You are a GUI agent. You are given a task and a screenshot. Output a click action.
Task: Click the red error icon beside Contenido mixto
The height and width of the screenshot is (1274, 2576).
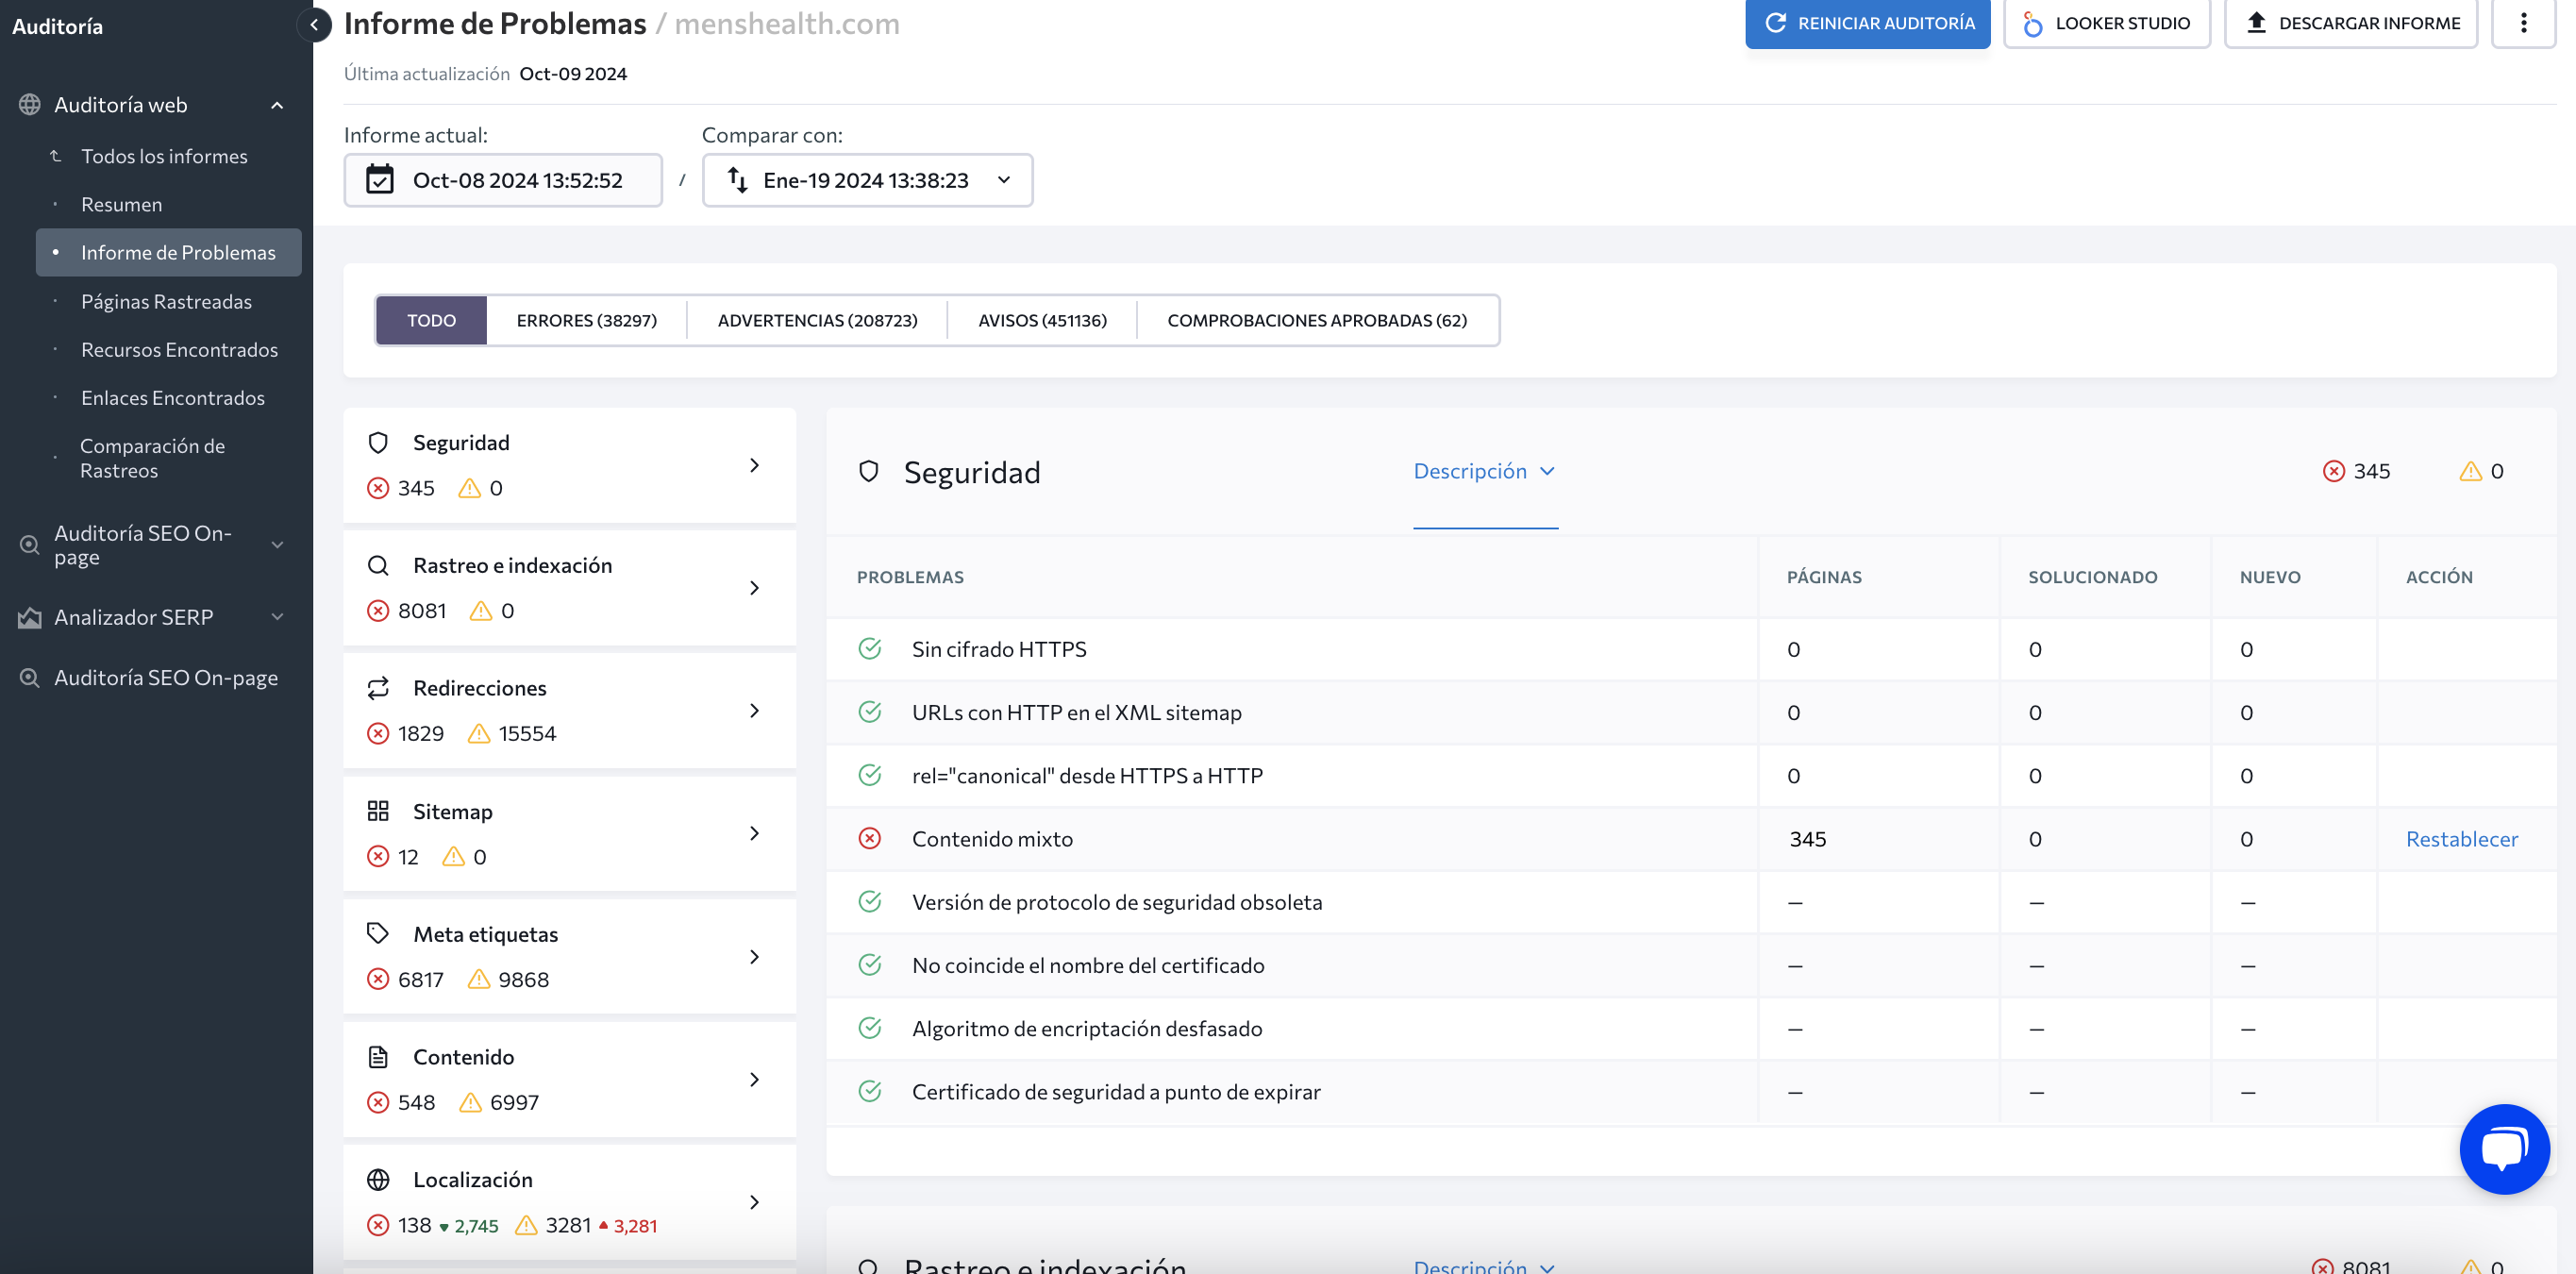[x=870, y=838]
